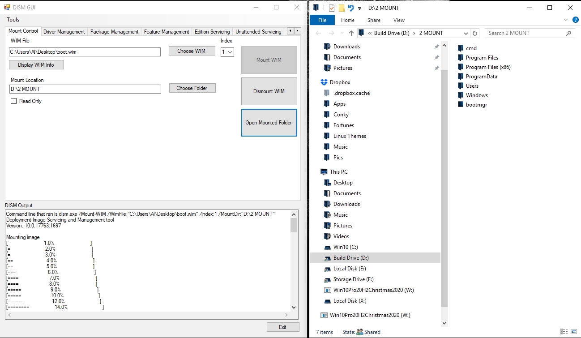Viewport: 581px width, 338px height.
Task: Open the address bar history dropdown
Action: (x=466, y=33)
